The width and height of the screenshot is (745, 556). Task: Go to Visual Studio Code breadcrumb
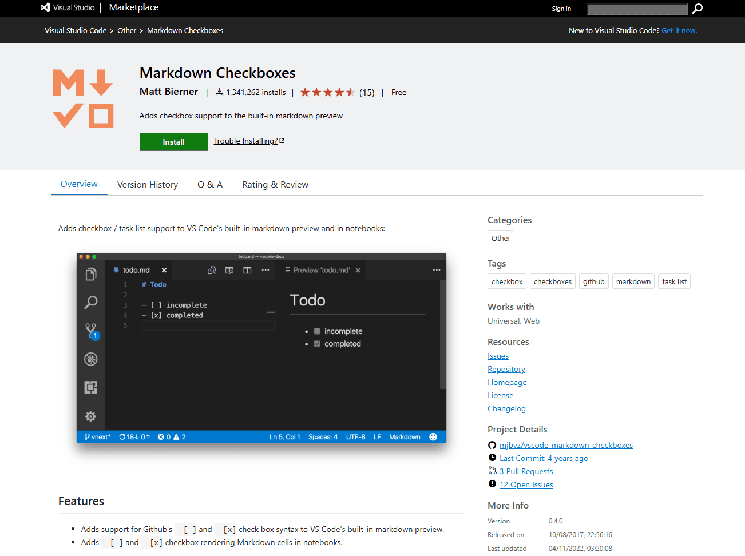(x=76, y=31)
